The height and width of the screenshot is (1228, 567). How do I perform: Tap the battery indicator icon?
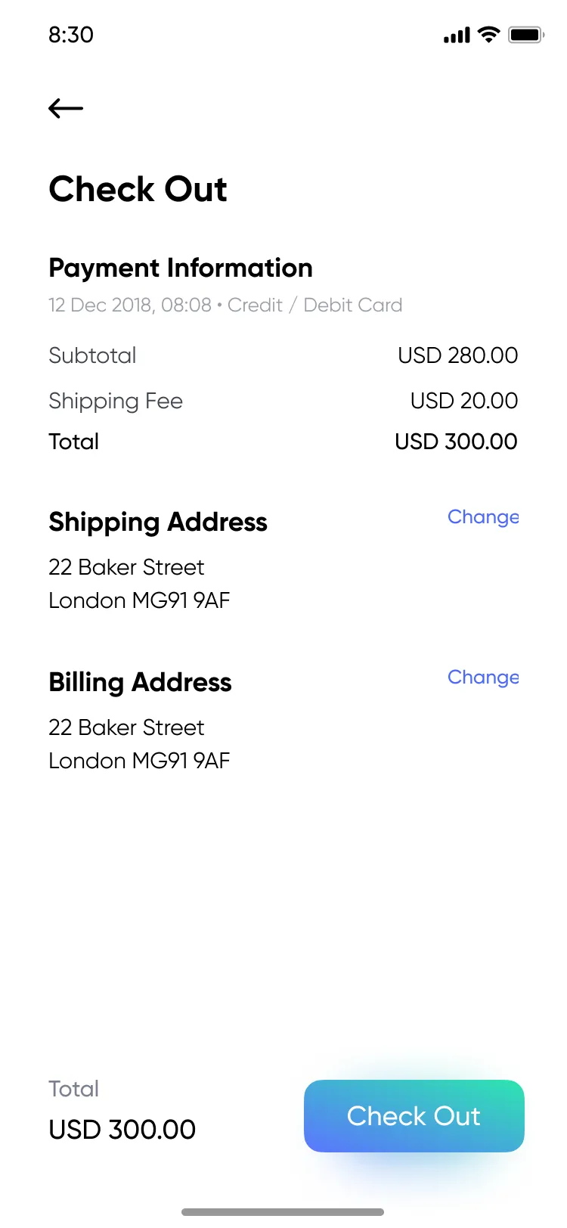click(x=526, y=35)
